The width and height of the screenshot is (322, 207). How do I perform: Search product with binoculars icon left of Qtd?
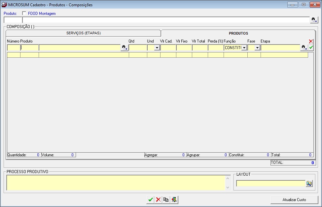[124, 48]
